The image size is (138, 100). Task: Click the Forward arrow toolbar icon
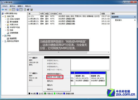tap(6, 9)
